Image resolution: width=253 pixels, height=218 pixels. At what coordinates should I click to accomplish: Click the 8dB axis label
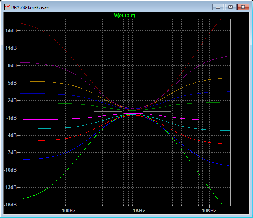tap(12, 65)
